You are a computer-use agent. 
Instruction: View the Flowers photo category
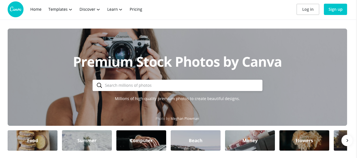coord(304,140)
